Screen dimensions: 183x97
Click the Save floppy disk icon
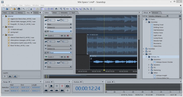pyautogui.click(x=19, y=9)
